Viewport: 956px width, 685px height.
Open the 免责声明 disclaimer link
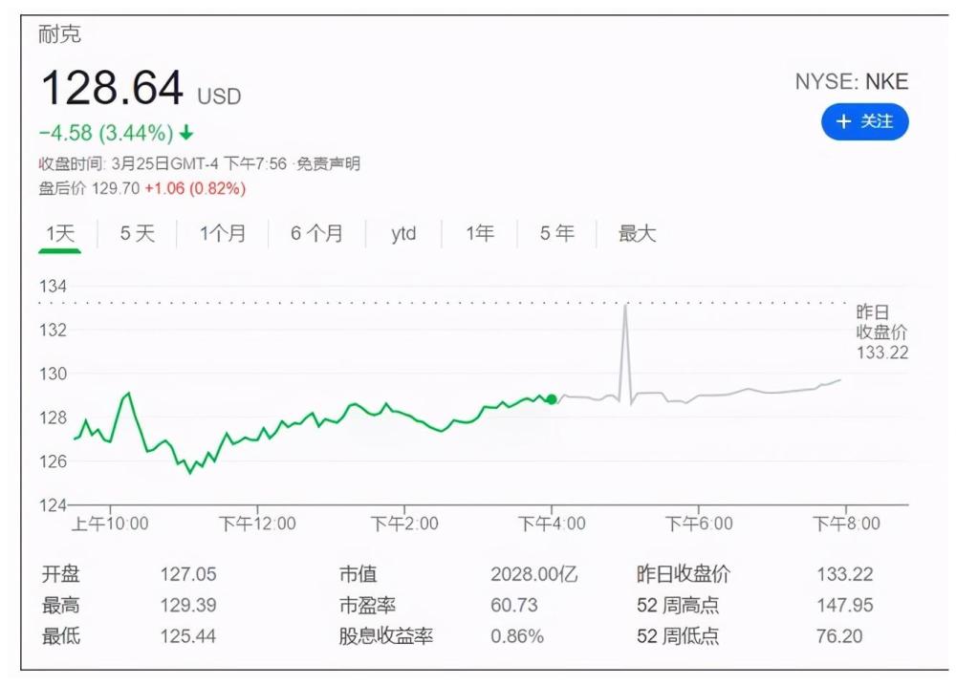tap(328, 164)
